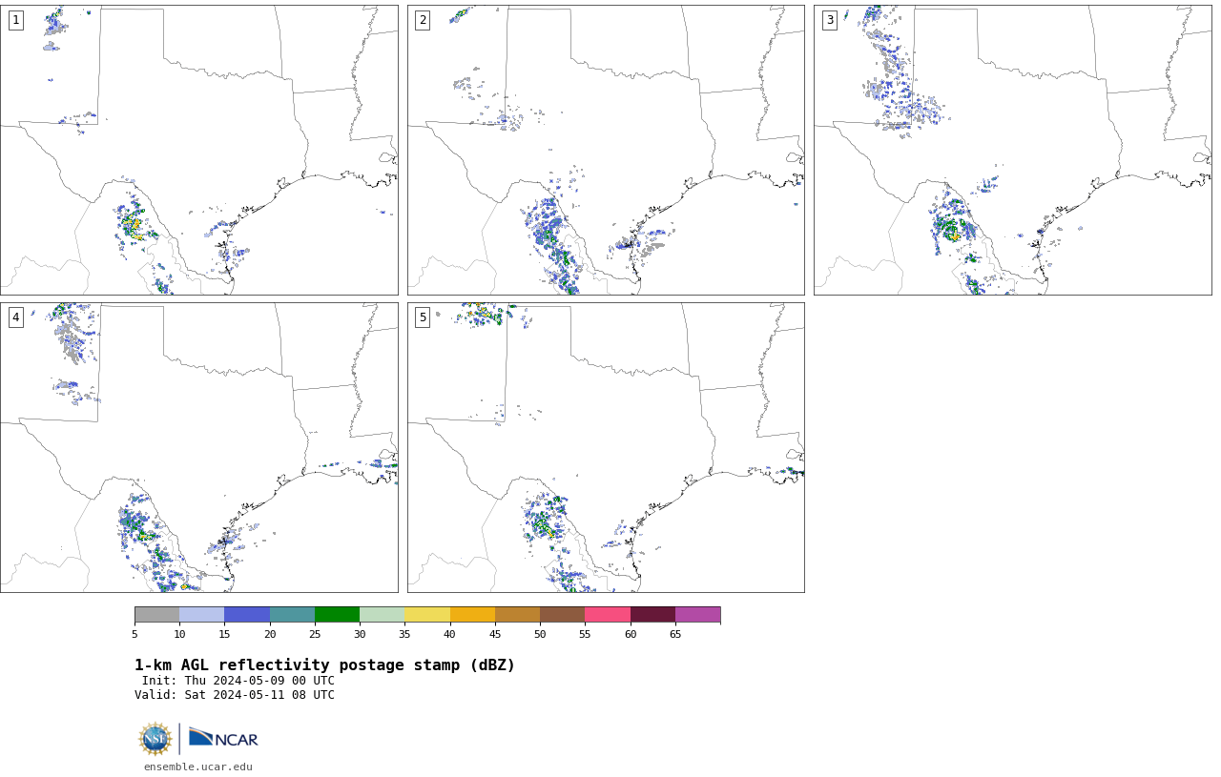Viewport: 1221px width, 777px height.
Task: Click the blue 15-20 dBZ swatch
Action: [x=247, y=614]
